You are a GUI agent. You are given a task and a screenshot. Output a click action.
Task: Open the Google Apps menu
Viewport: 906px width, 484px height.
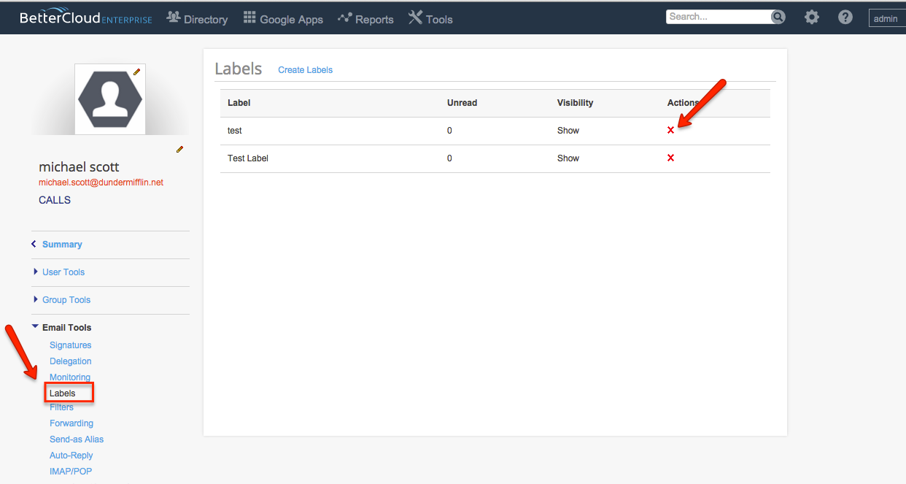coord(283,19)
